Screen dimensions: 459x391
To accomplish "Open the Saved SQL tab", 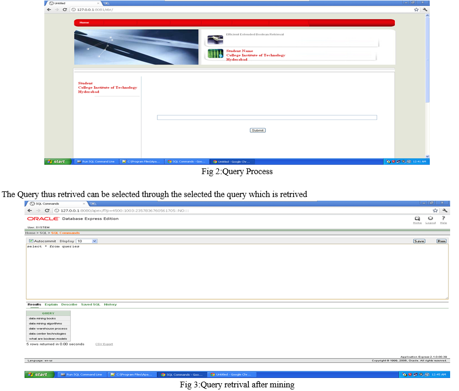I will pos(90,304).
